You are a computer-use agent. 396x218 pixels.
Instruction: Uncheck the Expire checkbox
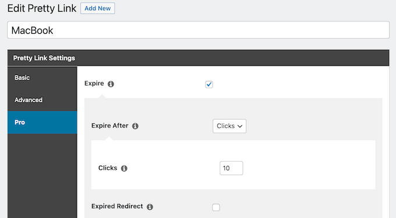click(x=209, y=84)
